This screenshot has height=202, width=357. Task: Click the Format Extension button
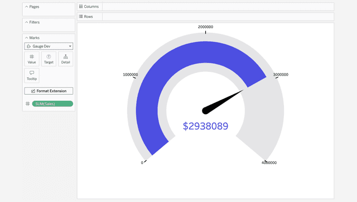49,91
